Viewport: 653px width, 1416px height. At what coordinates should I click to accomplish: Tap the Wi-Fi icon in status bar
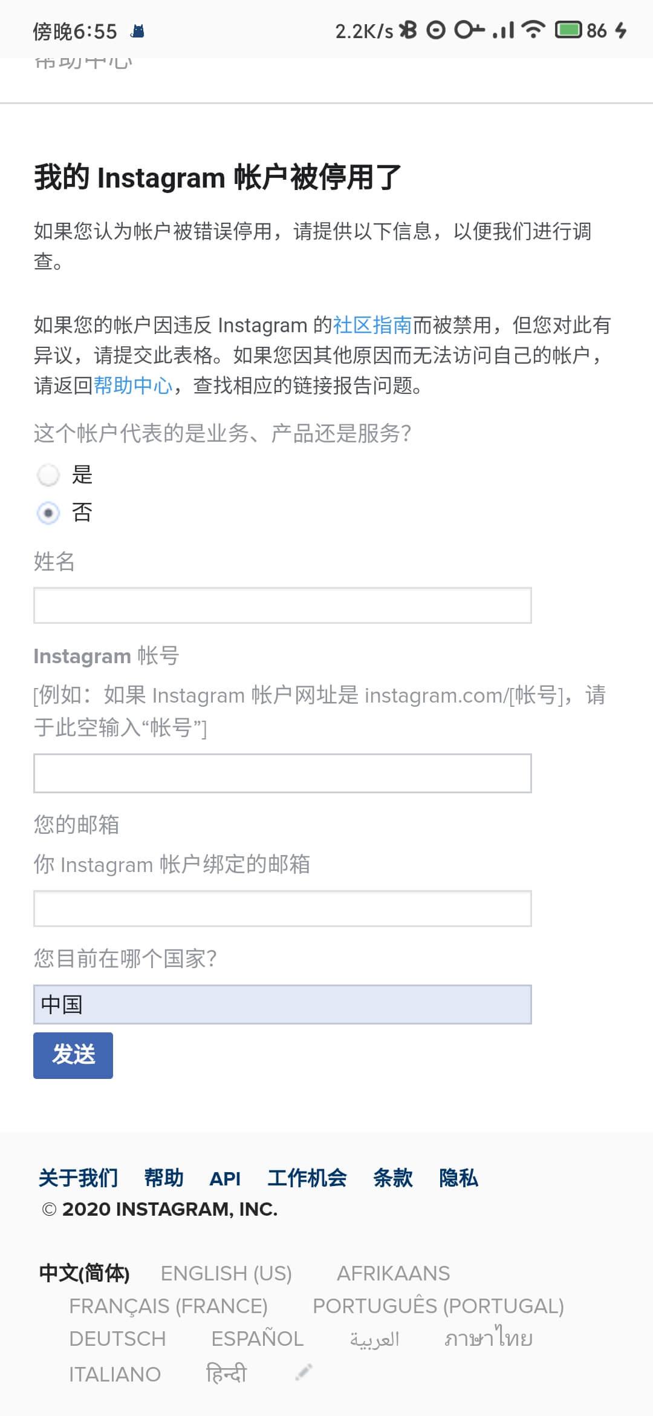point(533,29)
